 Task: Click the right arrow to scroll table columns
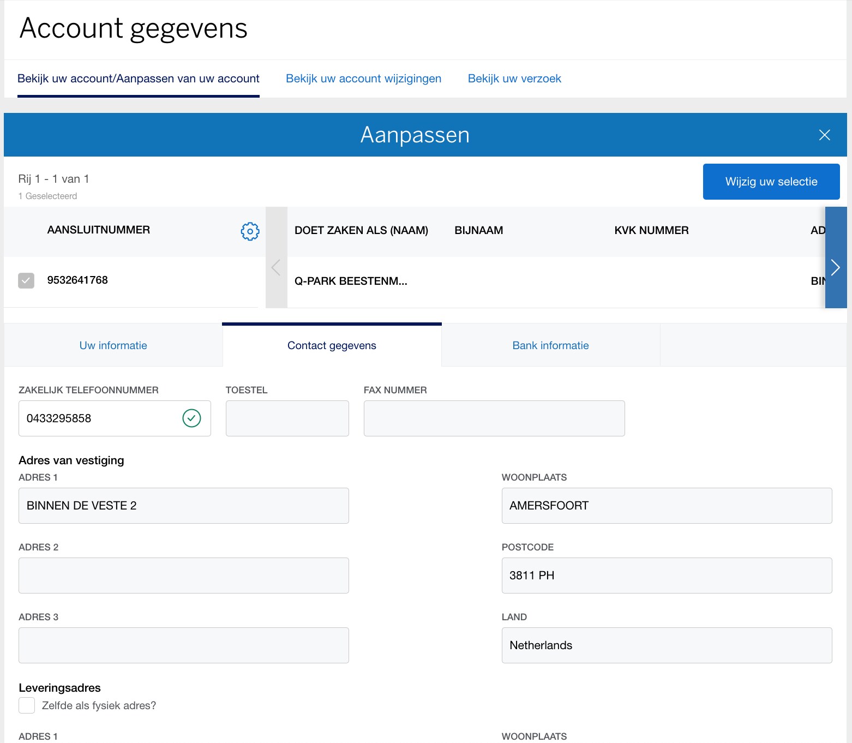click(x=835, y=267)
